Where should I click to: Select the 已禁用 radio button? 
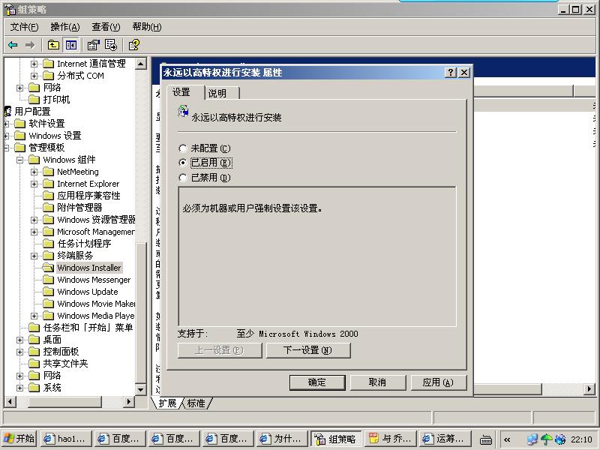point(183,178)
